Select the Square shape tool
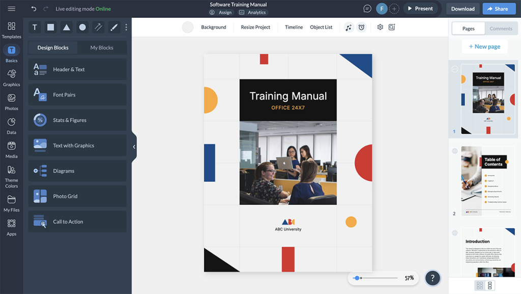 point(50,27)
